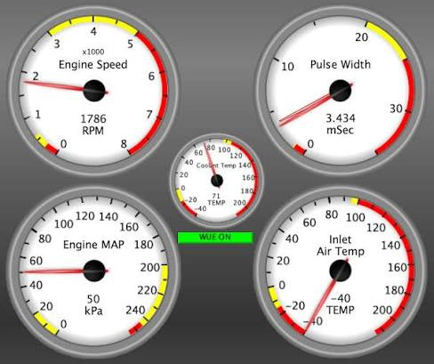Image resolution: width=434 pixels, height=364 pixels.
Task: Click the 71 TEMP coolant readout
Action: coord(216,199)
